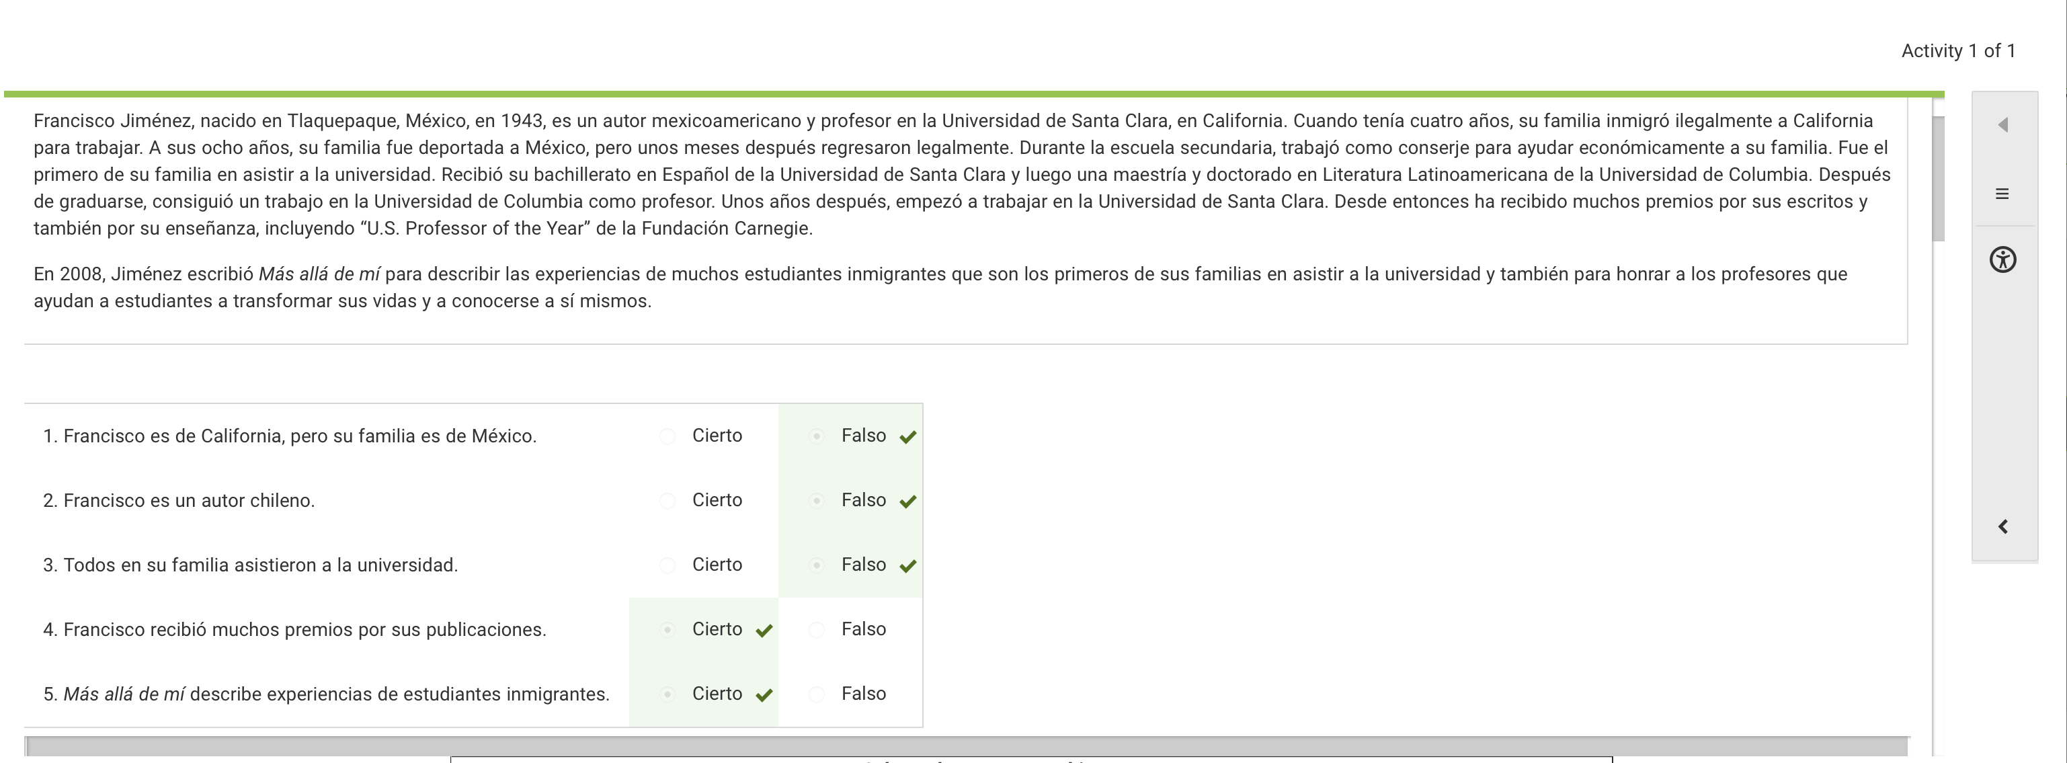Viewport: 2067px width, 763px height.
Task: Select Falso for question 2 about autor chileno
Action: click(x=817, y=501)
